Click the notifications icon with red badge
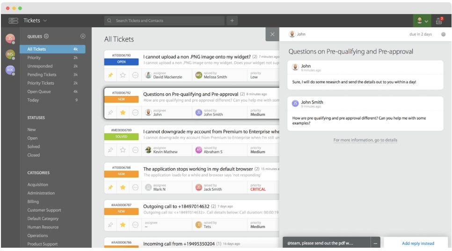The width and height of the screenshot is (452, 251). pos(439,21)
